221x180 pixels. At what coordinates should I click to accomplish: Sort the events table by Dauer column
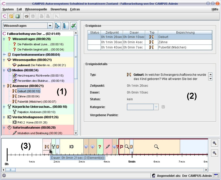[x=134, y=32]
